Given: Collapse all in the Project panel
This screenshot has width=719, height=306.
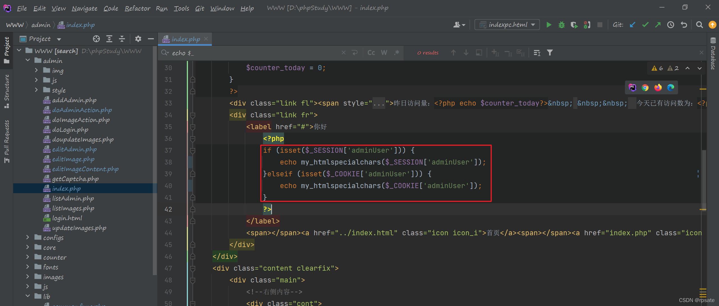Looking at the screenshot, I should tap(122, 39).
